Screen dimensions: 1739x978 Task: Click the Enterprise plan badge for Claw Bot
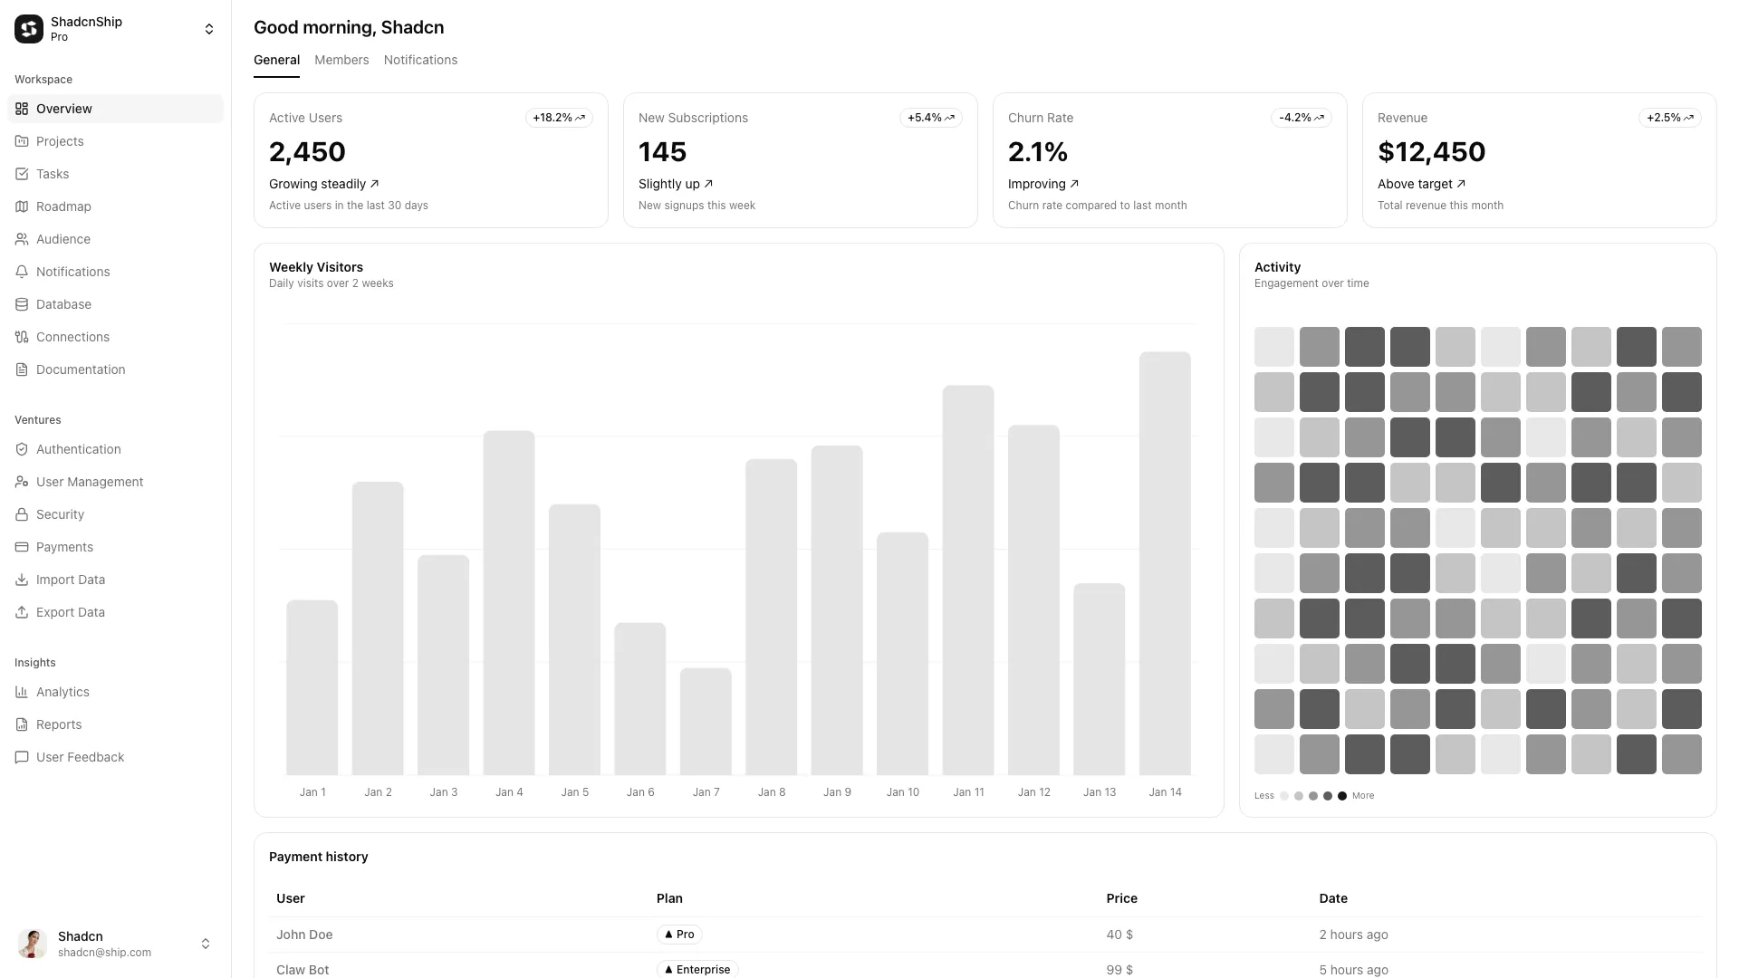(x=697, y=969)
